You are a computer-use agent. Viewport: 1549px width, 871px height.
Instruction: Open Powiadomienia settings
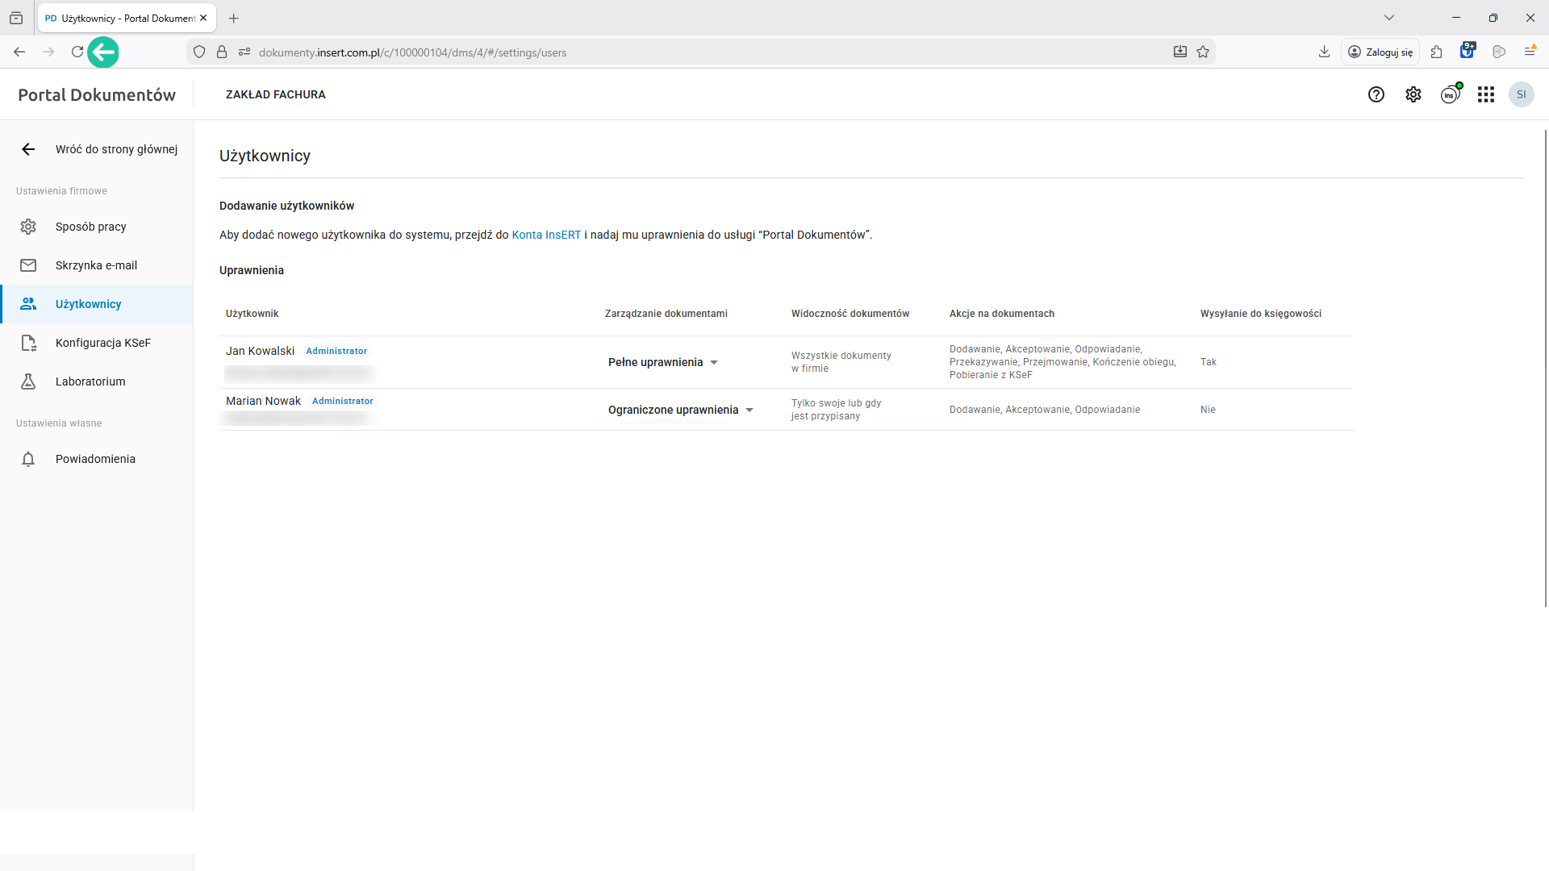[x=95, y=459]
